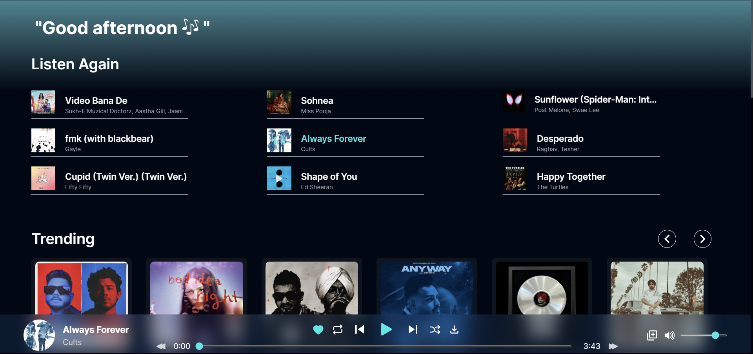Play Happy Together by The Turtles

coord(571,177)
